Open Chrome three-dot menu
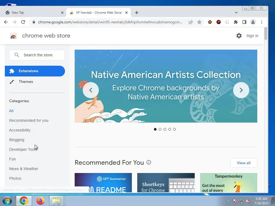 pos(262,22)
